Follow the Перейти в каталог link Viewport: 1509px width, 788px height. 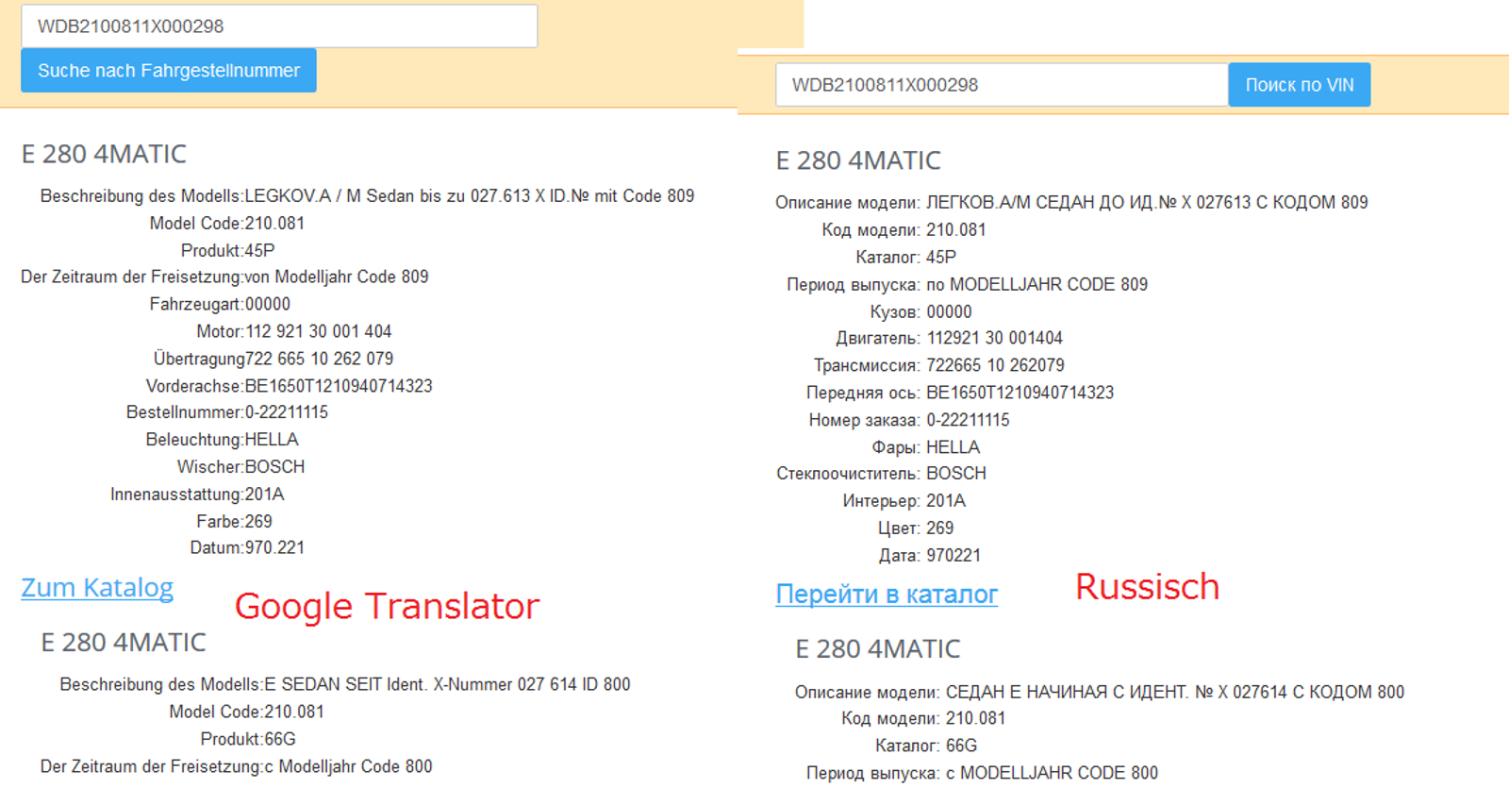(x=887, y=595)
